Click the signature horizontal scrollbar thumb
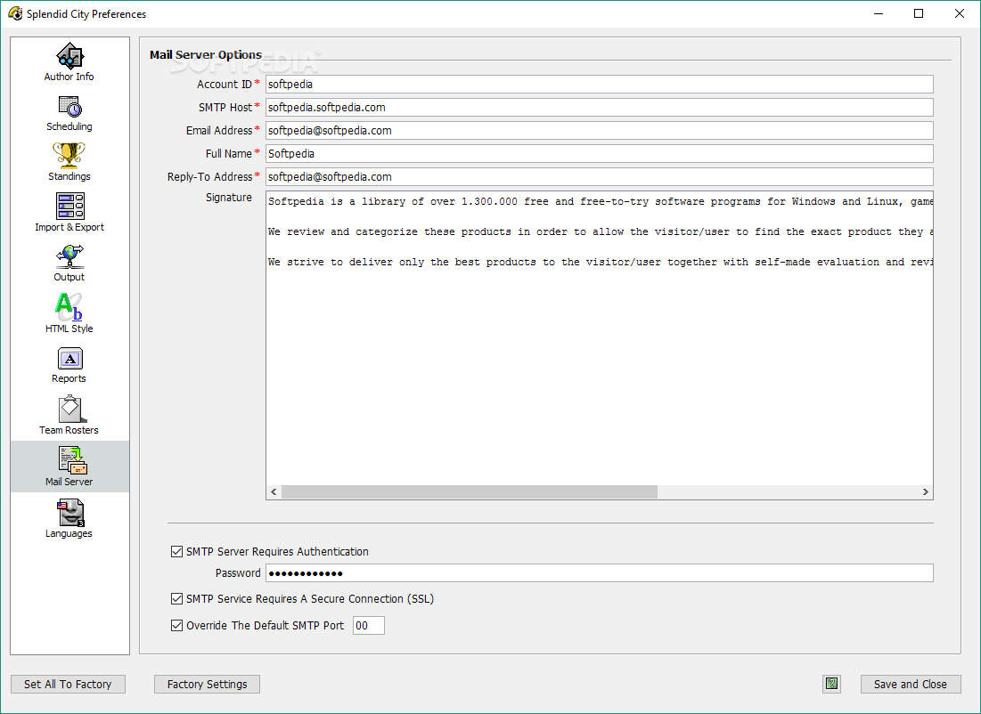Screen dimensions: 981x714 [x=470, y=492]
